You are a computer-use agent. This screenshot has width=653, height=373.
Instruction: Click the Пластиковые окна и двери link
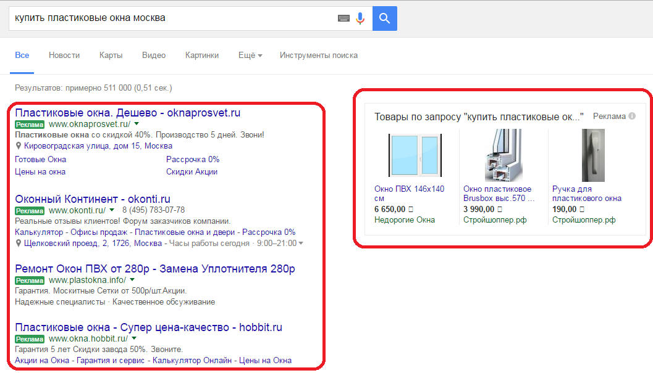(x=185, y=232)
